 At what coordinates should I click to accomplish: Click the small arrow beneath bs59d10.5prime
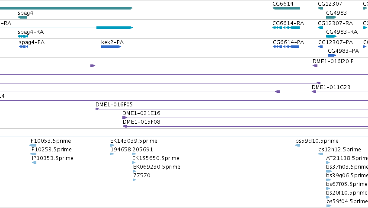point(298,145)
